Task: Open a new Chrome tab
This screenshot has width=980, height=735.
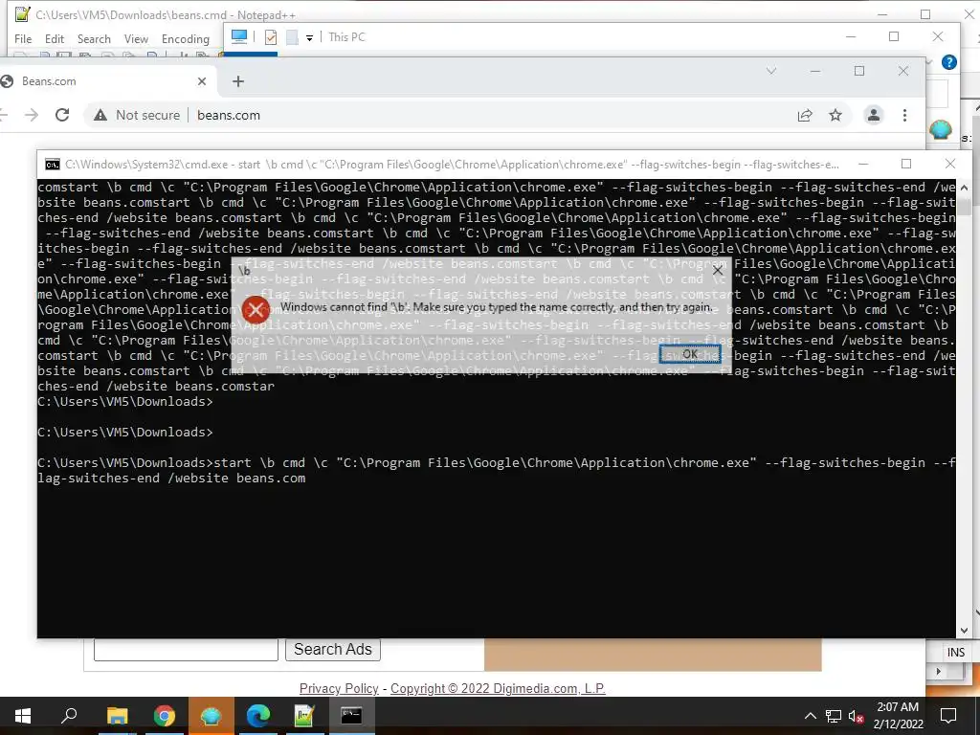Action: click(238, 81)
